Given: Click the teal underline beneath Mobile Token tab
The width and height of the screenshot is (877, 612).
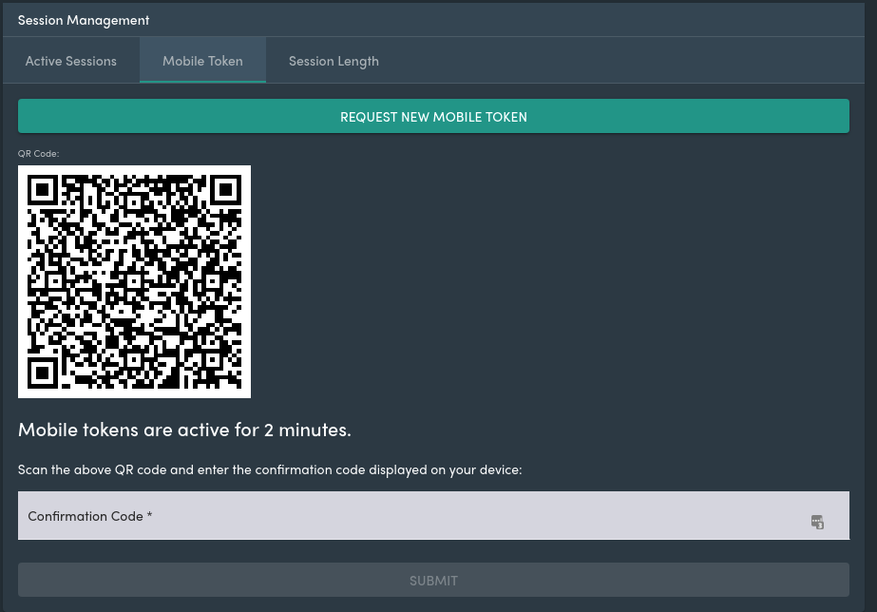Looking at the screenshot, I should click(x=202, y=82).
